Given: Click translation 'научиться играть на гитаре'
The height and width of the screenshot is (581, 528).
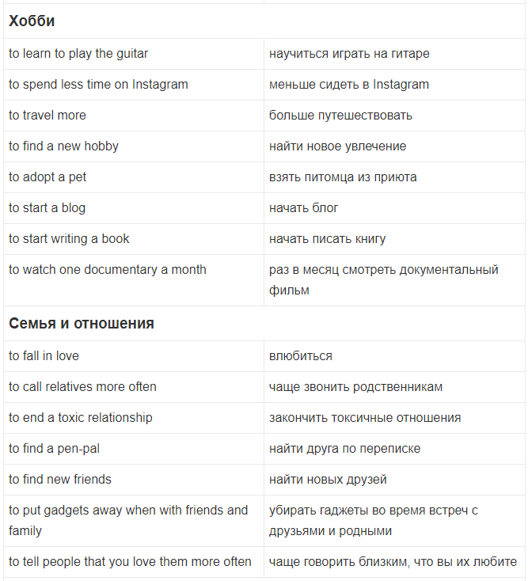Looking at the screenshot, I should [x=349, y=54].
